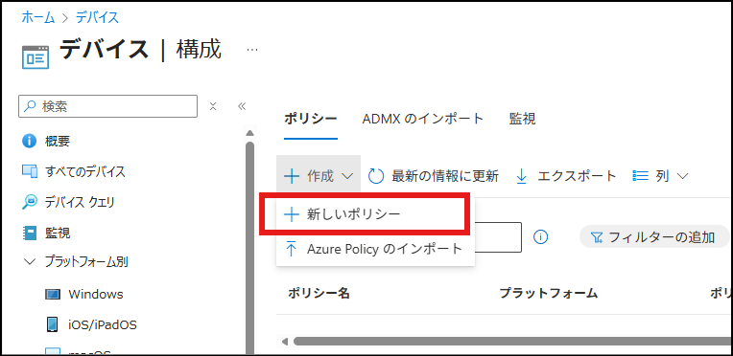733x356 pixels.
Task: Clear the sidebar search with X icon
Action: click(213, 106)
